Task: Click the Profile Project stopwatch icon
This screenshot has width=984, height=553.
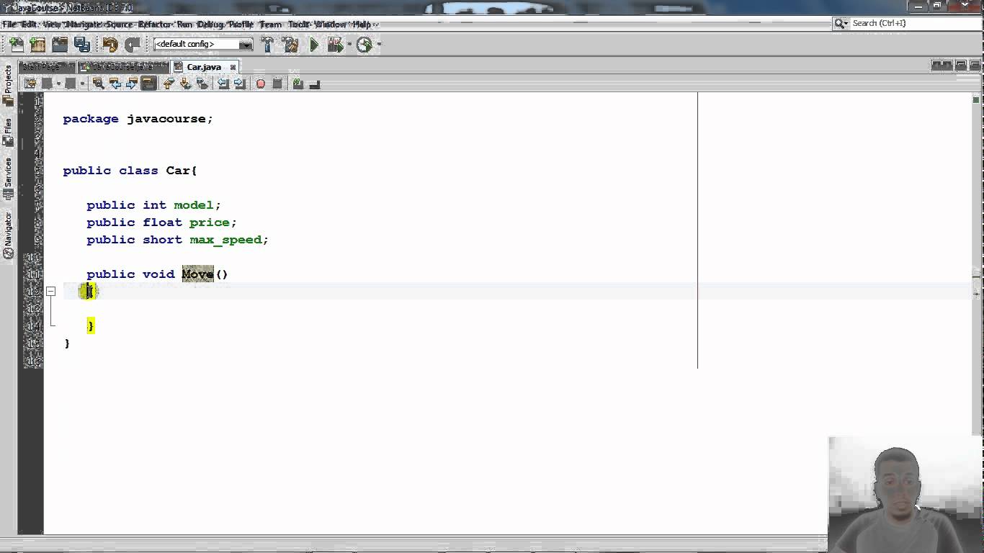Action: [x=363, y=44]
